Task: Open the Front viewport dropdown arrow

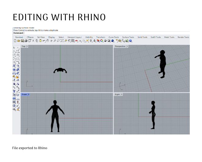Action: click(29, 94)
